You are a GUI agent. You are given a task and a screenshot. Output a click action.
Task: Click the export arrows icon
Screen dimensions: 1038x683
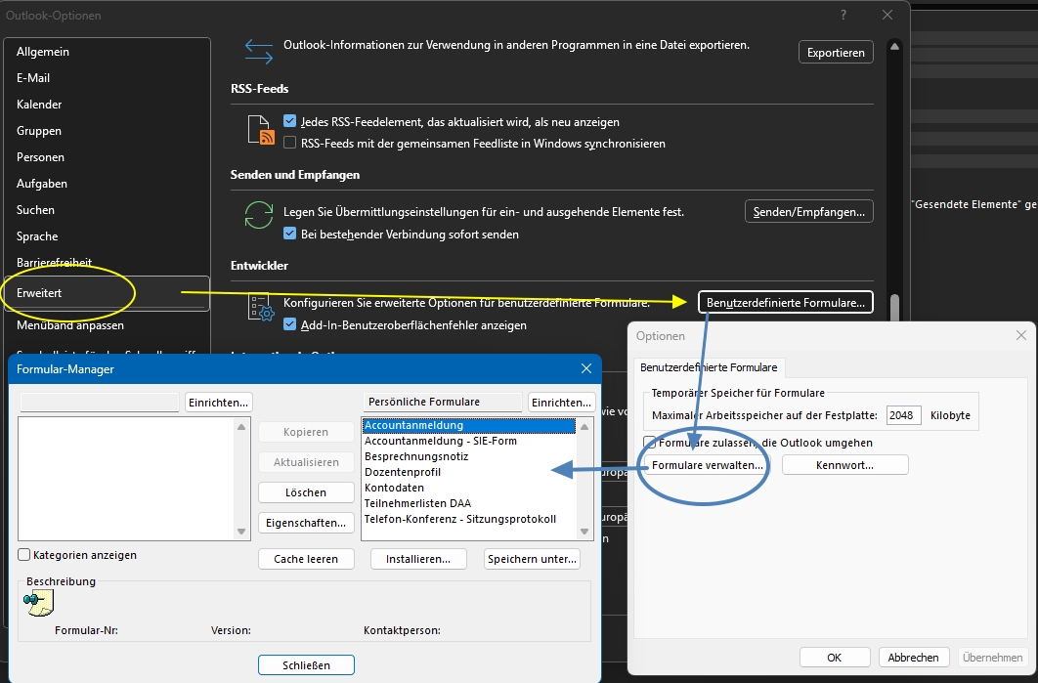pyautogui.click(x=258, y=52)
